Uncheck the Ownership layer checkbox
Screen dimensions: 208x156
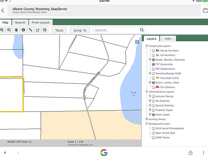click(153, 64)
